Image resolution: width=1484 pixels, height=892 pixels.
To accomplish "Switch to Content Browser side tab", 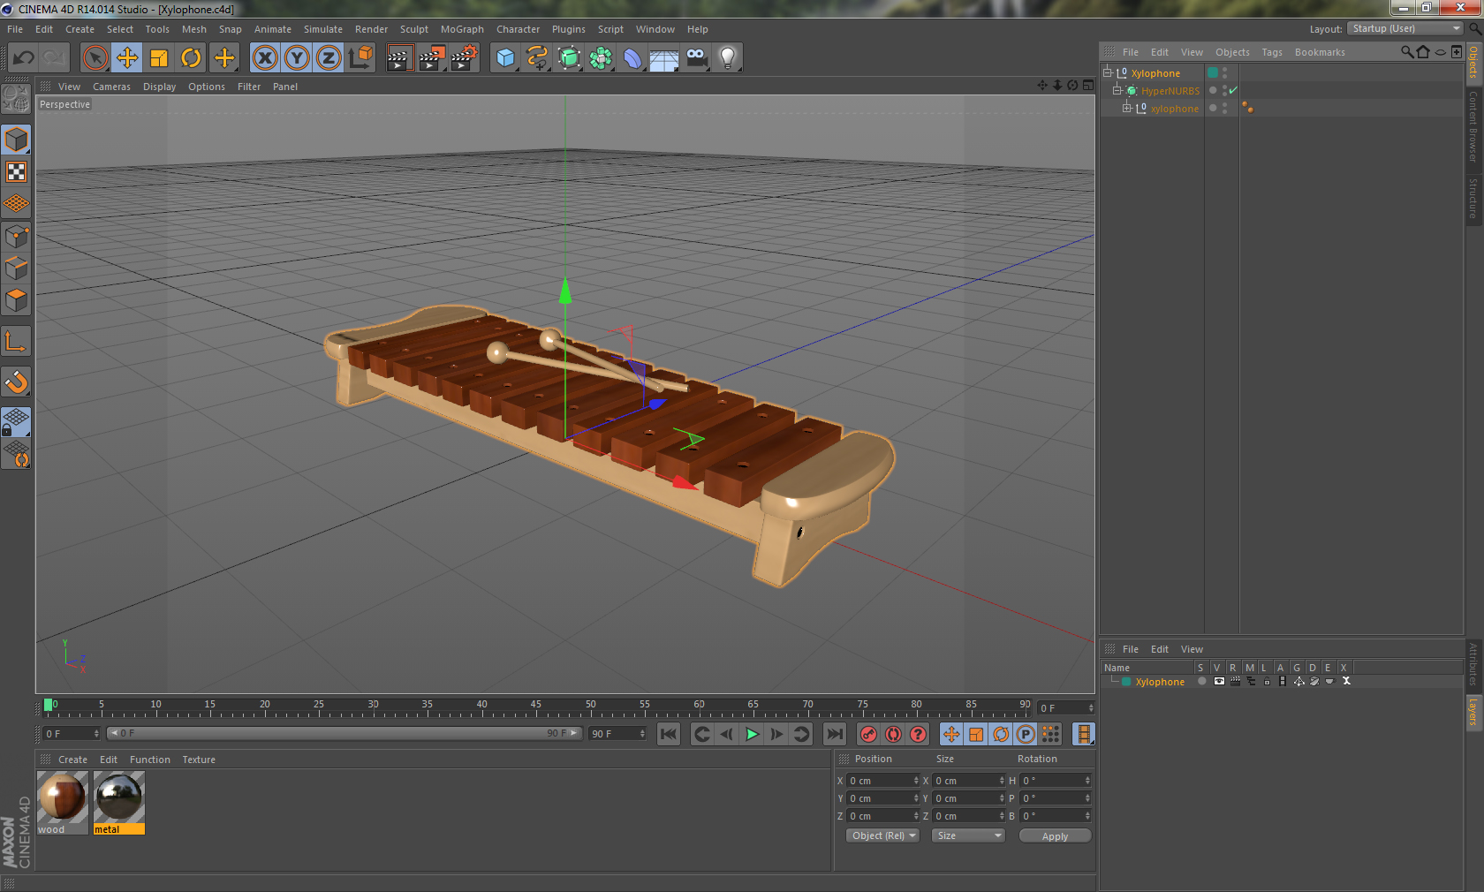I will (x=1473, y=126).
